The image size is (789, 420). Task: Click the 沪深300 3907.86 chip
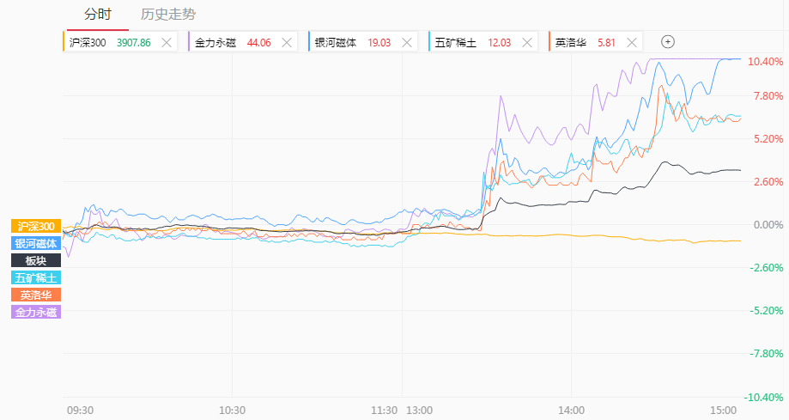(119, 43)
